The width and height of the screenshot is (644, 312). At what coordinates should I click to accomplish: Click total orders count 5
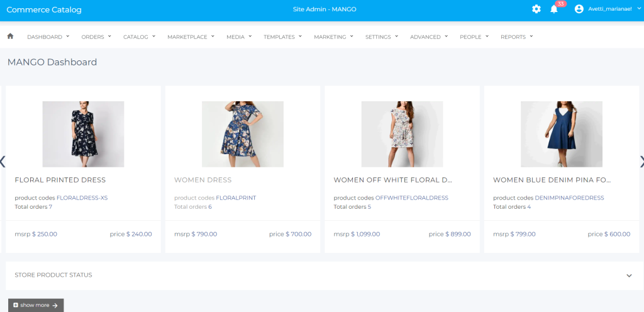(x=369, y=207)
